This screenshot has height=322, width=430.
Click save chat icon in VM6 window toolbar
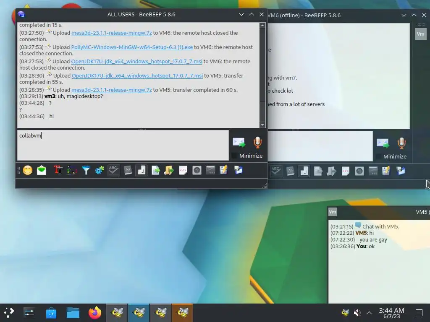[386, 171]
